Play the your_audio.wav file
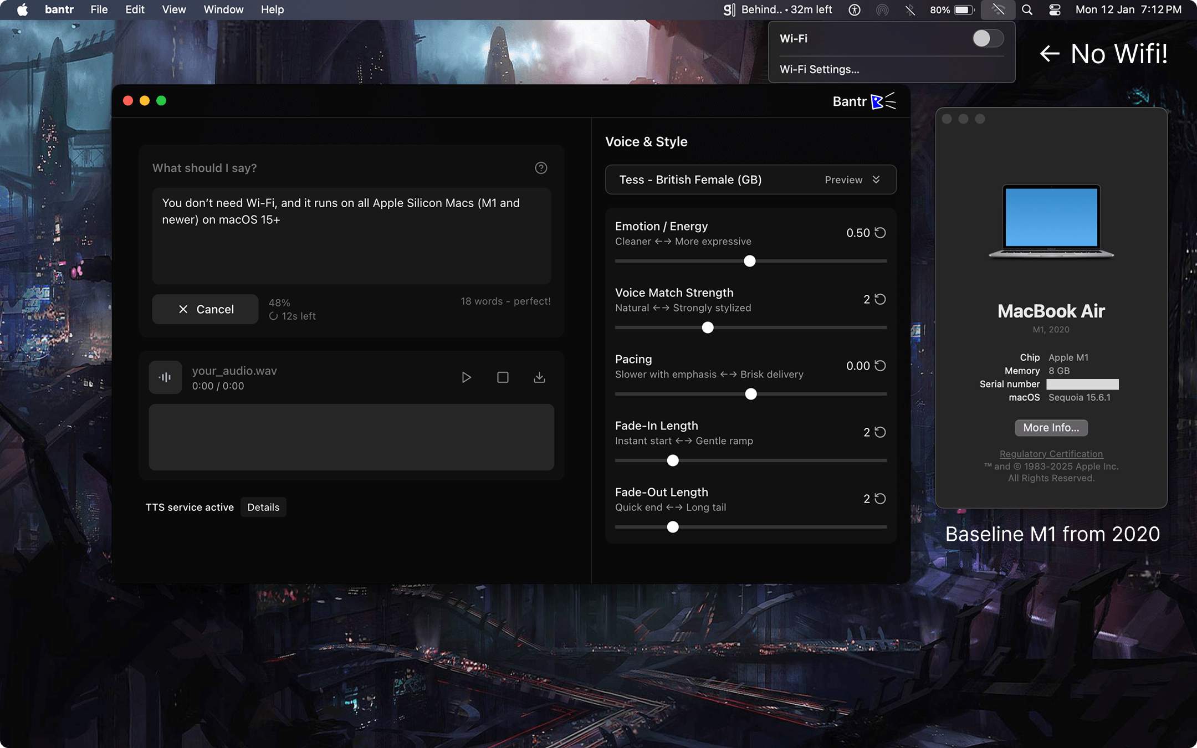The height and width of the screenshot is (748, 1197). coord(466,377)
